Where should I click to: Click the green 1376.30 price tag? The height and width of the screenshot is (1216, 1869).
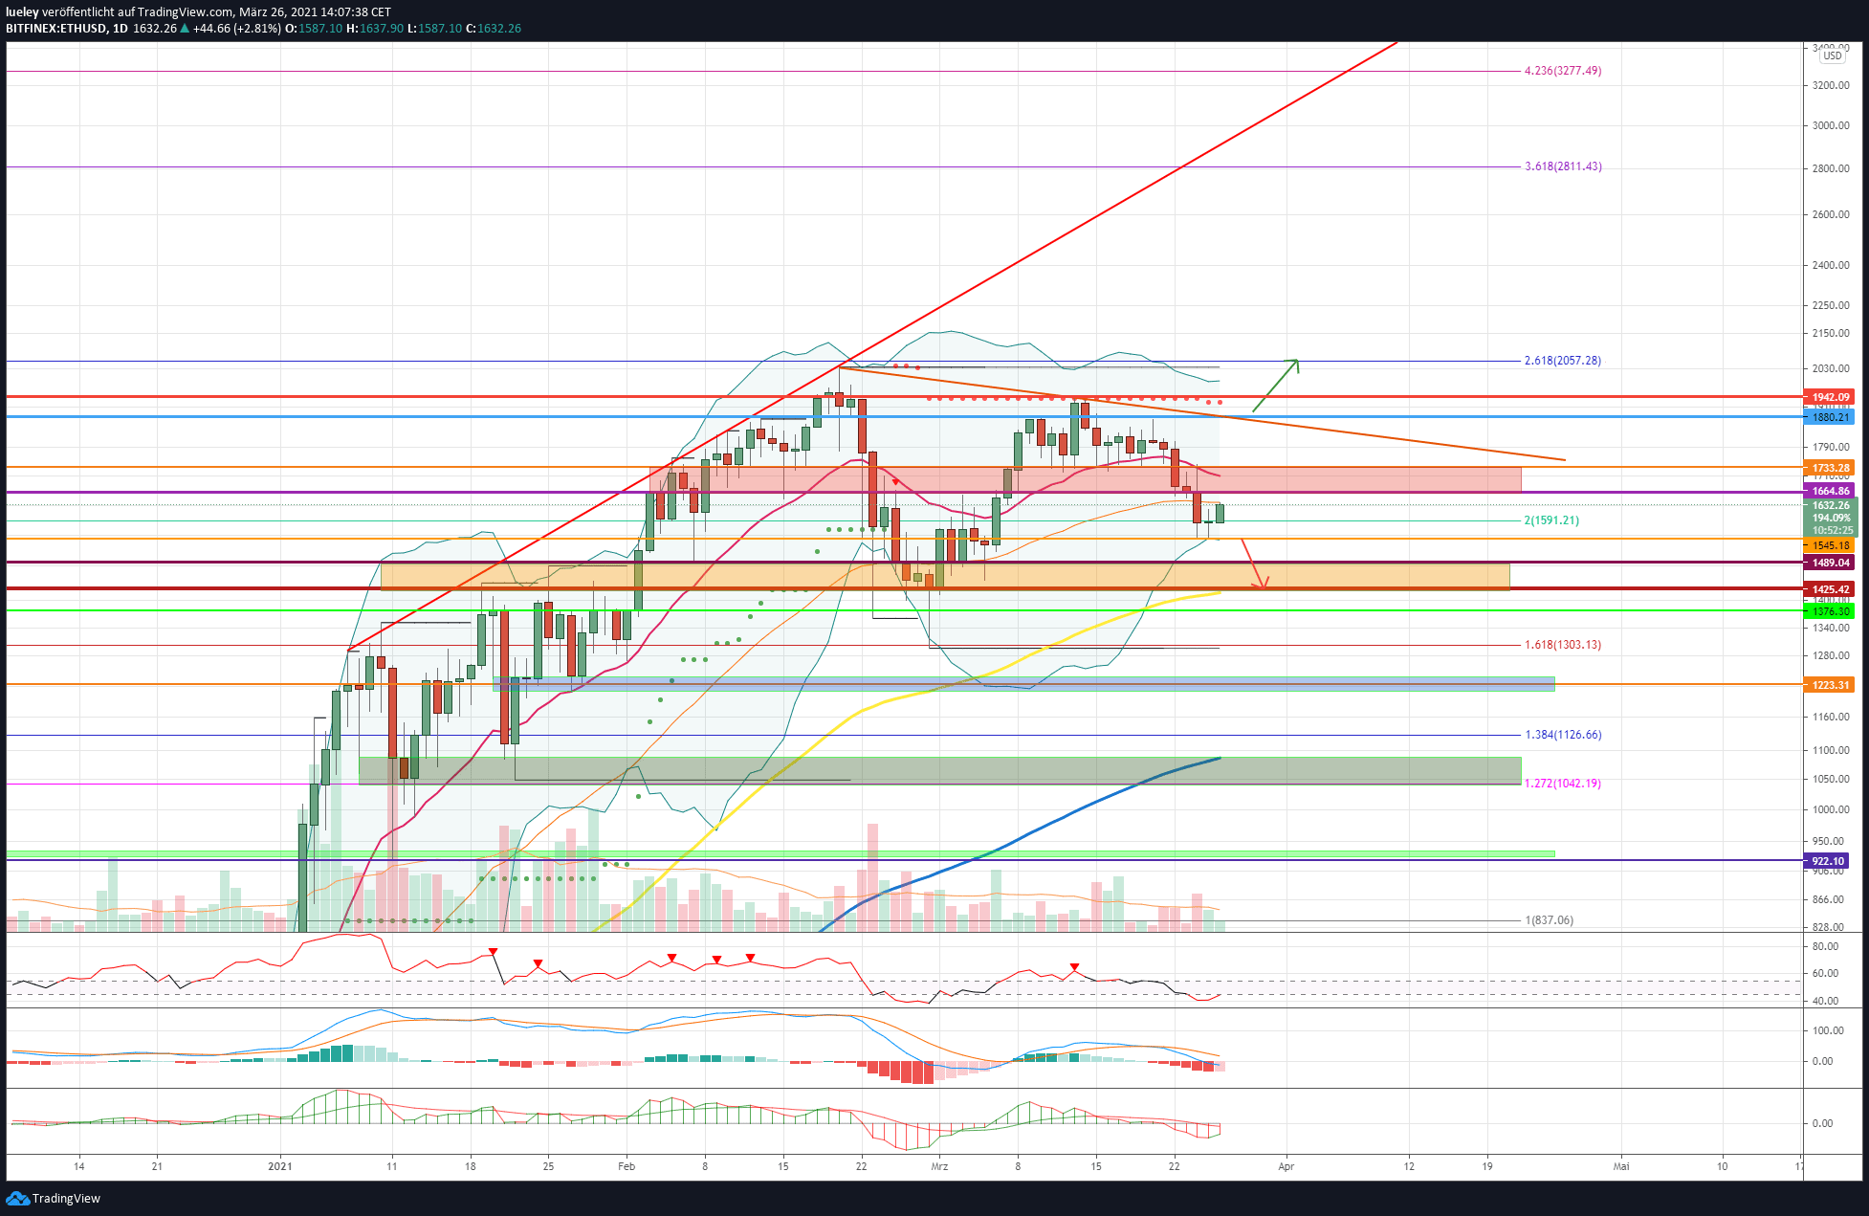tap(1829, 611)
